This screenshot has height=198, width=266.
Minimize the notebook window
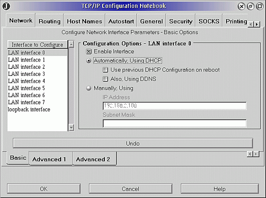[x=251, y=6]
